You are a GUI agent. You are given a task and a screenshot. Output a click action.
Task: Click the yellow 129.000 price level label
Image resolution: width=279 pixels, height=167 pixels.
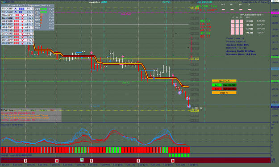(195, 110)
